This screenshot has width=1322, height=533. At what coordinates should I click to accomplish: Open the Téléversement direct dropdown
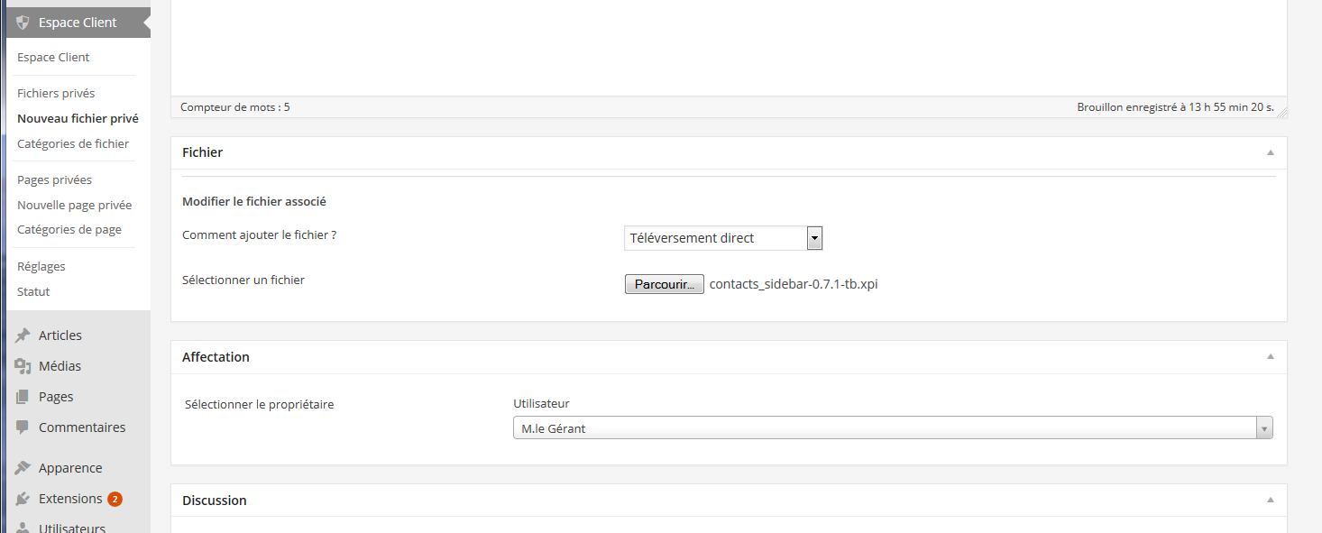pyautogui.click(x=723, y=238)
